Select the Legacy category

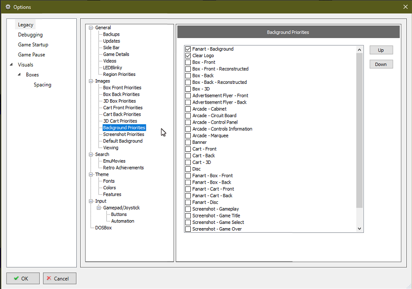[25, 25]
